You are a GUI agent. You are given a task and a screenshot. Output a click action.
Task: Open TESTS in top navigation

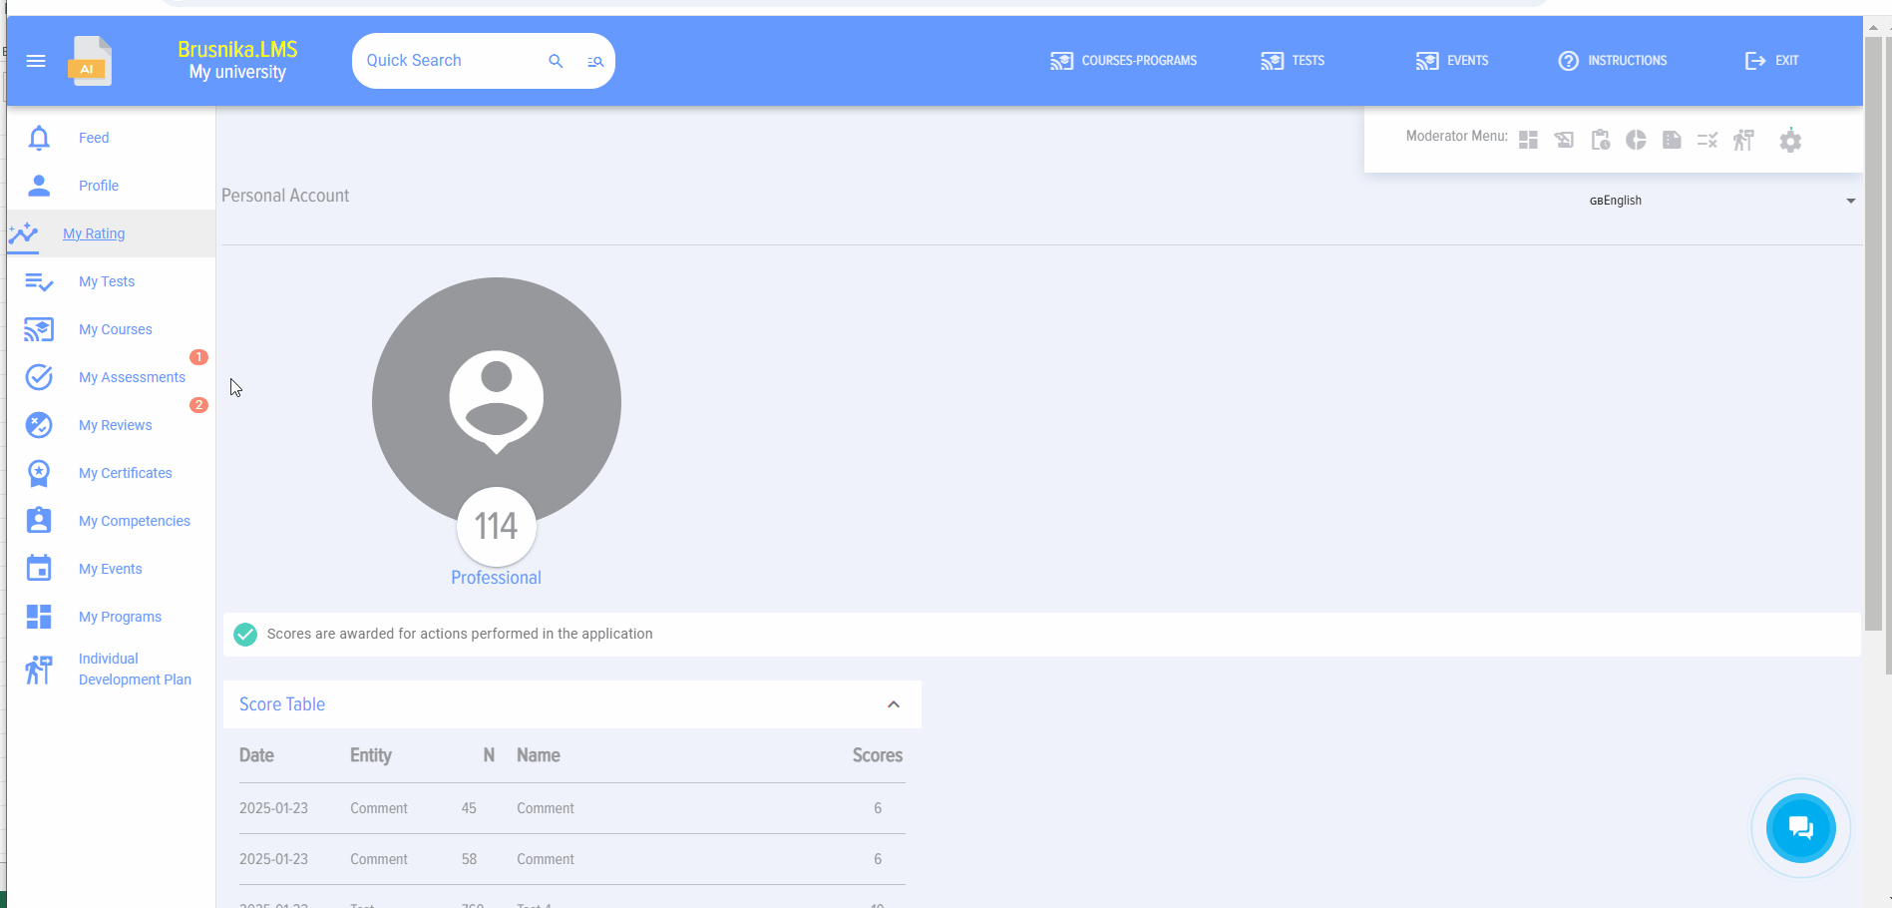(x=1293, y=61)
